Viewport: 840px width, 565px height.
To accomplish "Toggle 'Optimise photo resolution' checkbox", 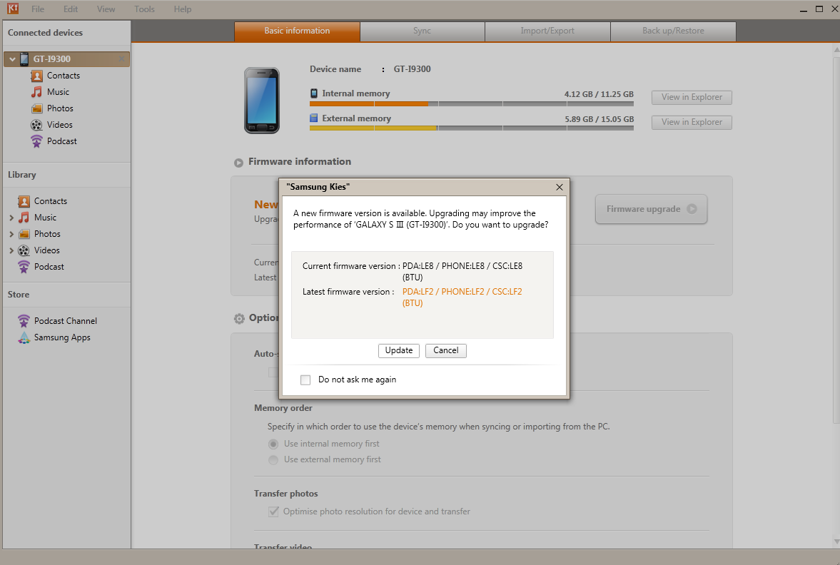I will pyautogui.click(x=273, y=511).
